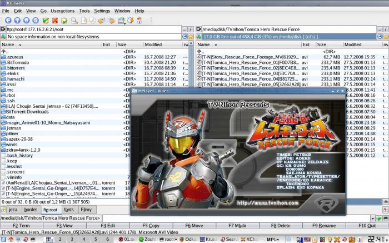389x243 pixels.
Task: Click left panel media button beside free-space label
Action: 3,37
